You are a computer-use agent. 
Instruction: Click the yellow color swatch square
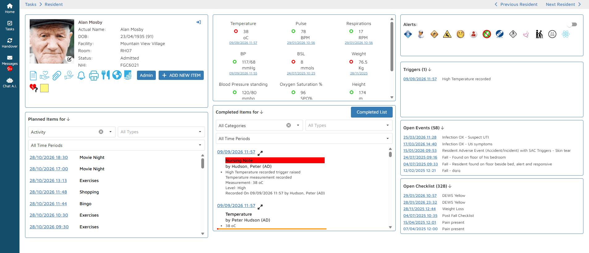coord(45,88)
